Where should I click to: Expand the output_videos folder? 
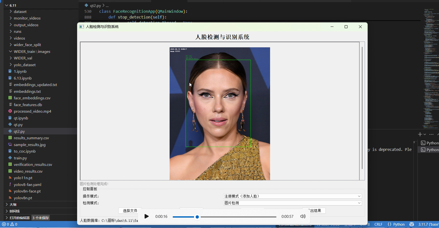click(x=11, y=25)
